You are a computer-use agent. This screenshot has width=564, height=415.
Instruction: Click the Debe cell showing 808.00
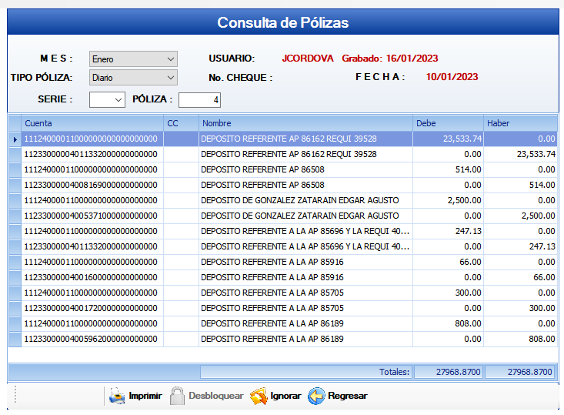pos(448,323)
